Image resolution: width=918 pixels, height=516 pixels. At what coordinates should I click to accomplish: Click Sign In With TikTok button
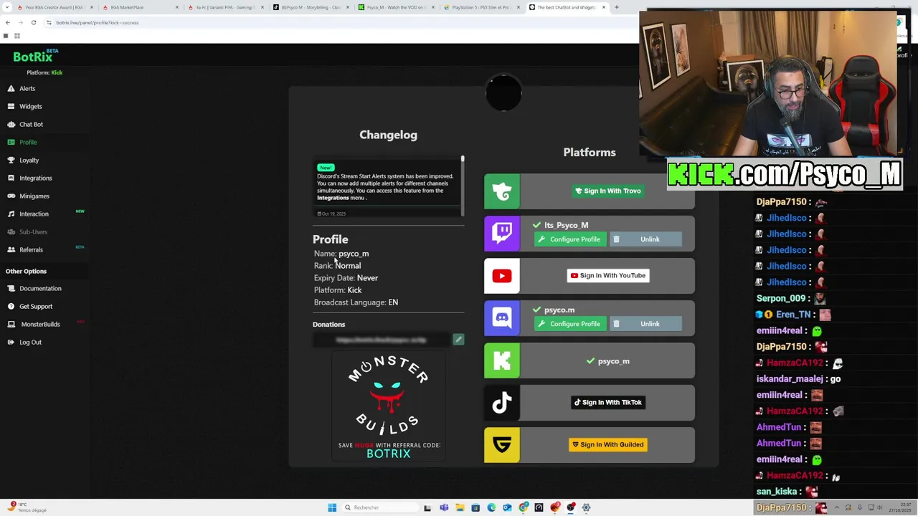tap(607, 402)
